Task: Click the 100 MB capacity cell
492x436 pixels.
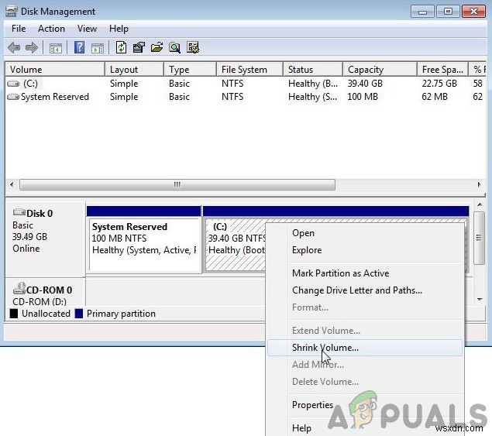Action: coord(363,97)
